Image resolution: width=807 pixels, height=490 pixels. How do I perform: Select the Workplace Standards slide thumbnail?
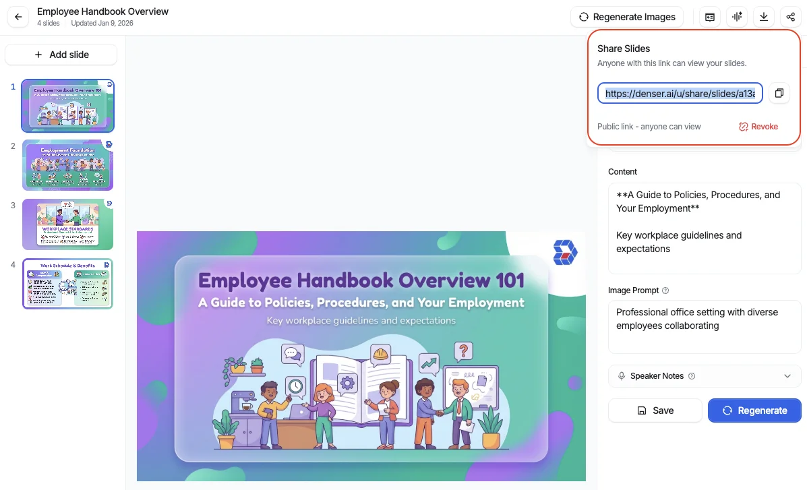[x=67, y=224]
